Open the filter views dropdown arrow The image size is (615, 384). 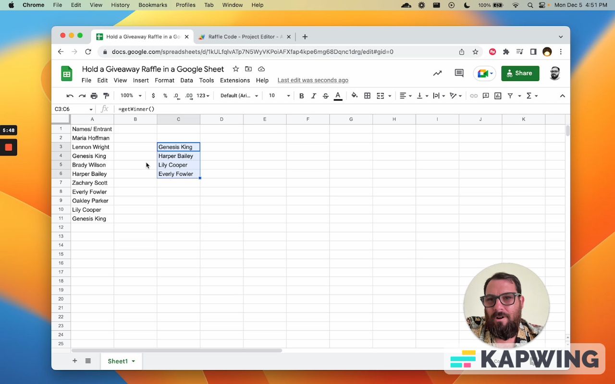coord(519,96)
